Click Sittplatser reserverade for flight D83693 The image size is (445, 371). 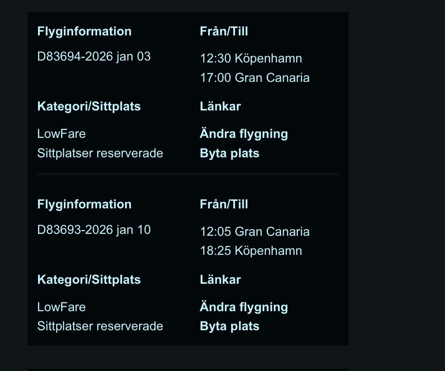point(100,326)
